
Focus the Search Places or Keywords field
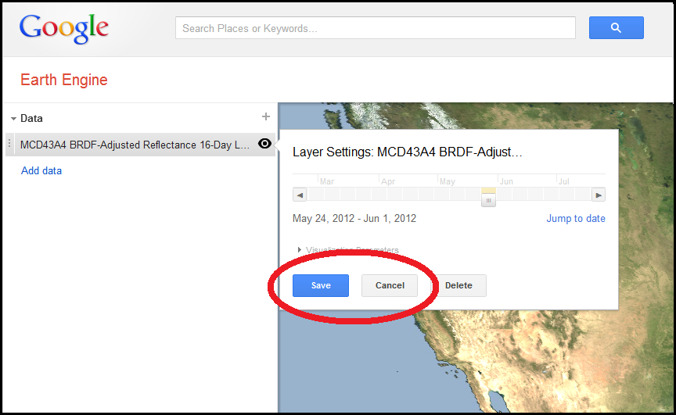pos(376,28)
